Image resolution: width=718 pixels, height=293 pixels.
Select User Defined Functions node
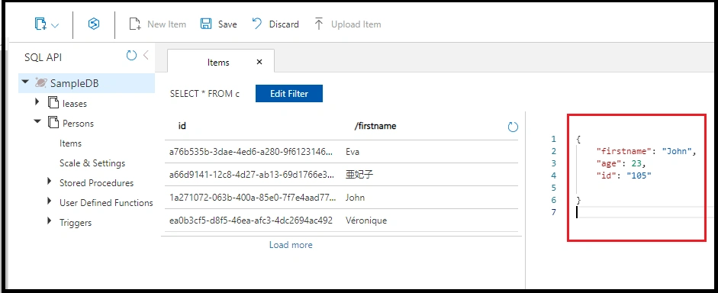point(106,203)
